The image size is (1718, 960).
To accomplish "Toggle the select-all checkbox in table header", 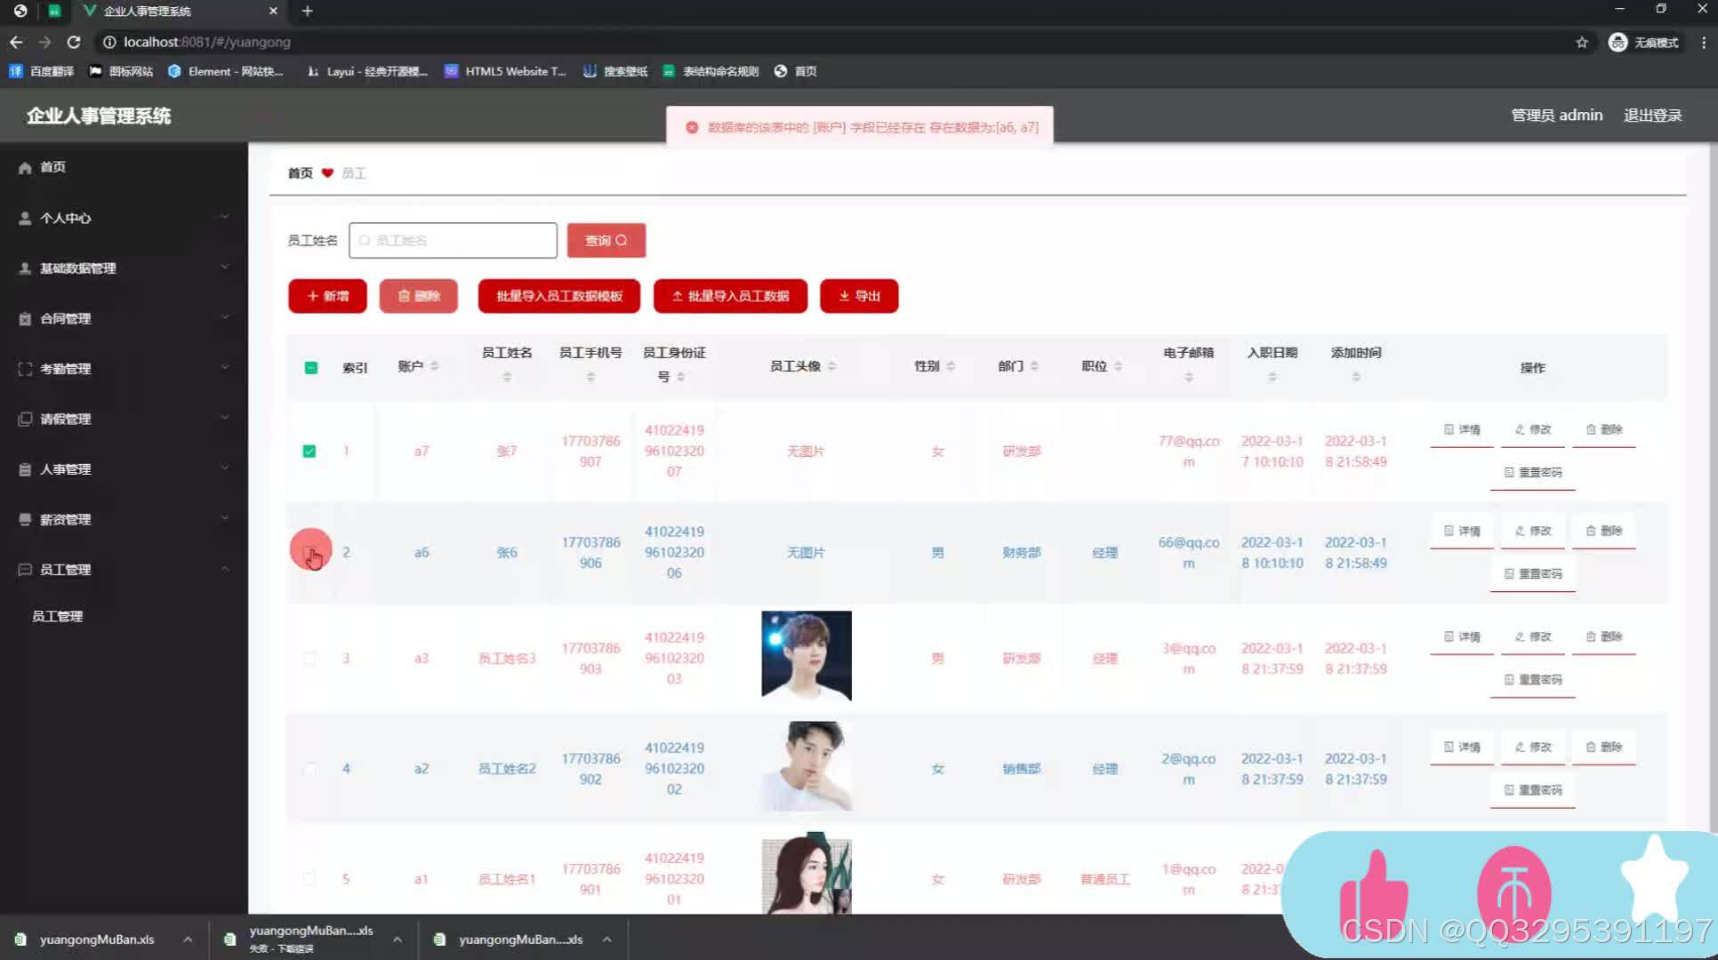I will pyautogui.click(x=310, y=366).
